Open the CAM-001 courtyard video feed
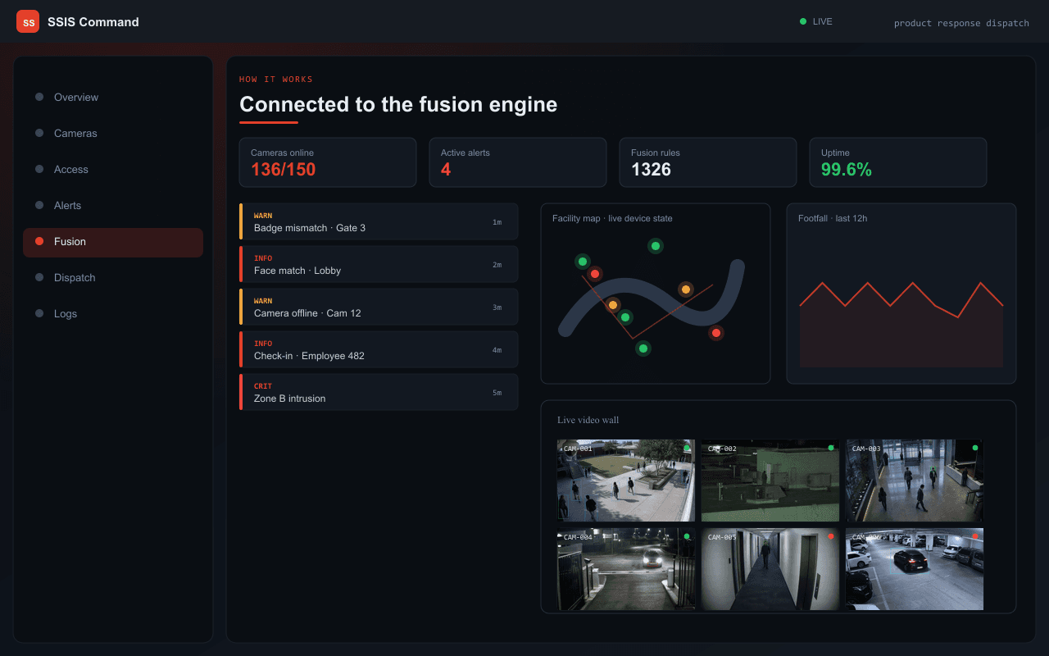This screenshot has height=656, width=1049. click(x=626, y=481)
